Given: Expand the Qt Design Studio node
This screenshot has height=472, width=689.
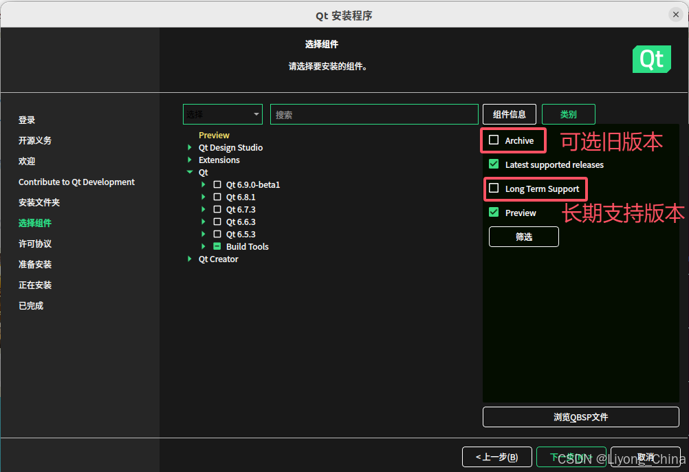Looking at the screenshot, I should tap(189, 147).
